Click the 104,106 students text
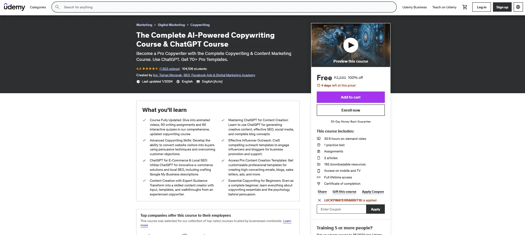The width and height of the screenshot is (525, 235). (x=194, y=69)
